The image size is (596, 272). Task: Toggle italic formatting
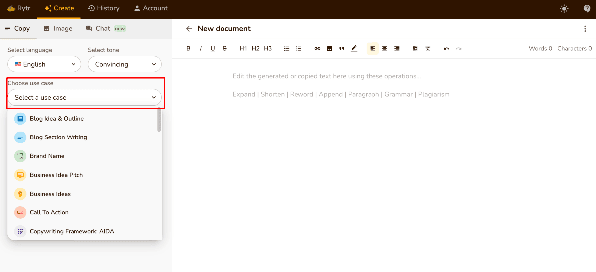[201, 49]
